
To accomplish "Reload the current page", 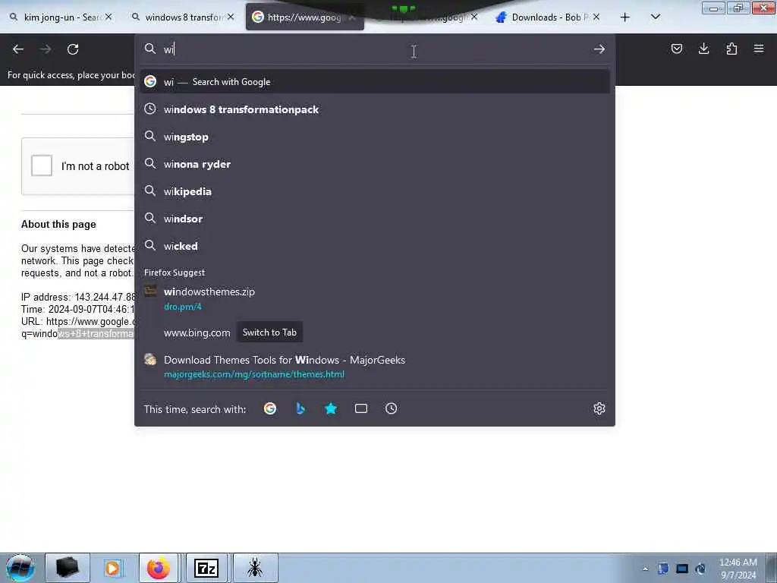I will 73,49.
